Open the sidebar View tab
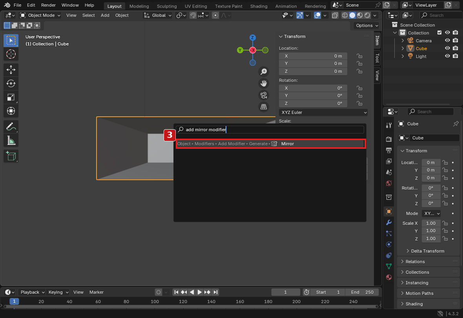 pyautogui.click(x=377, y=76)
